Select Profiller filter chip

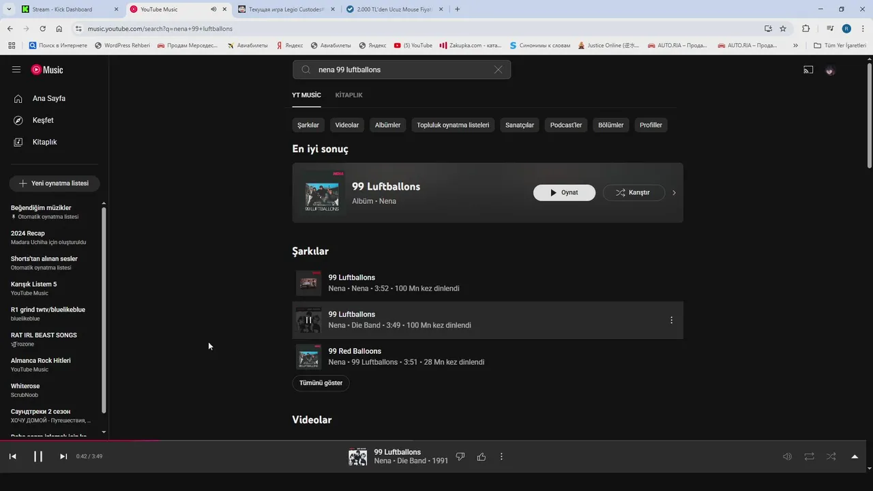(x=651, y=125)
